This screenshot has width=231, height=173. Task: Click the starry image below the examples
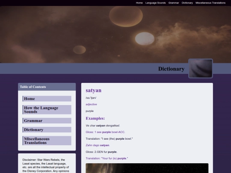tap(147, 168)
